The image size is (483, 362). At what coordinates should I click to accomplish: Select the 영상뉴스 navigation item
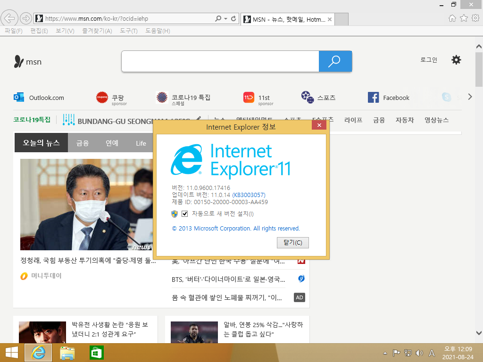(436, 120)
